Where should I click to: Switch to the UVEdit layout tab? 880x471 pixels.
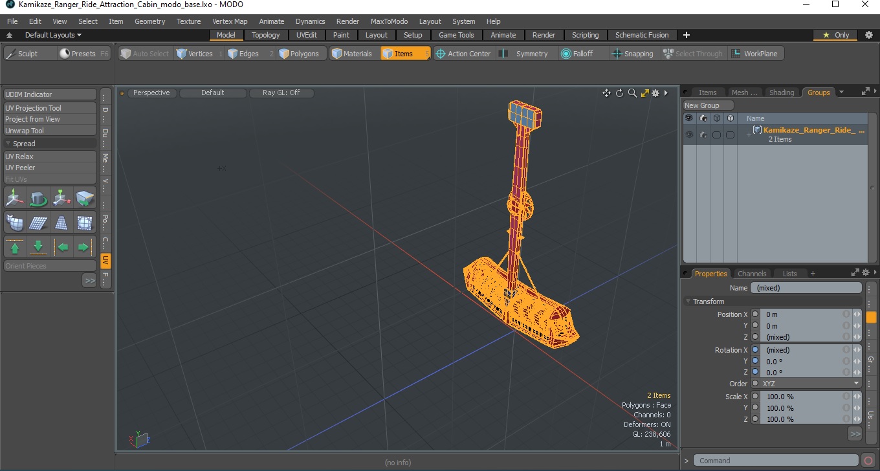coord(307,35)
